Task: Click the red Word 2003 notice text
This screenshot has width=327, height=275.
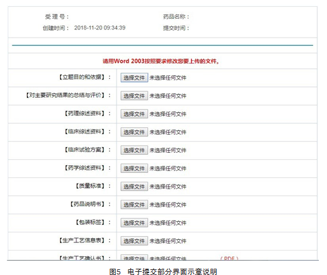Action: click(x=161, y=61)
